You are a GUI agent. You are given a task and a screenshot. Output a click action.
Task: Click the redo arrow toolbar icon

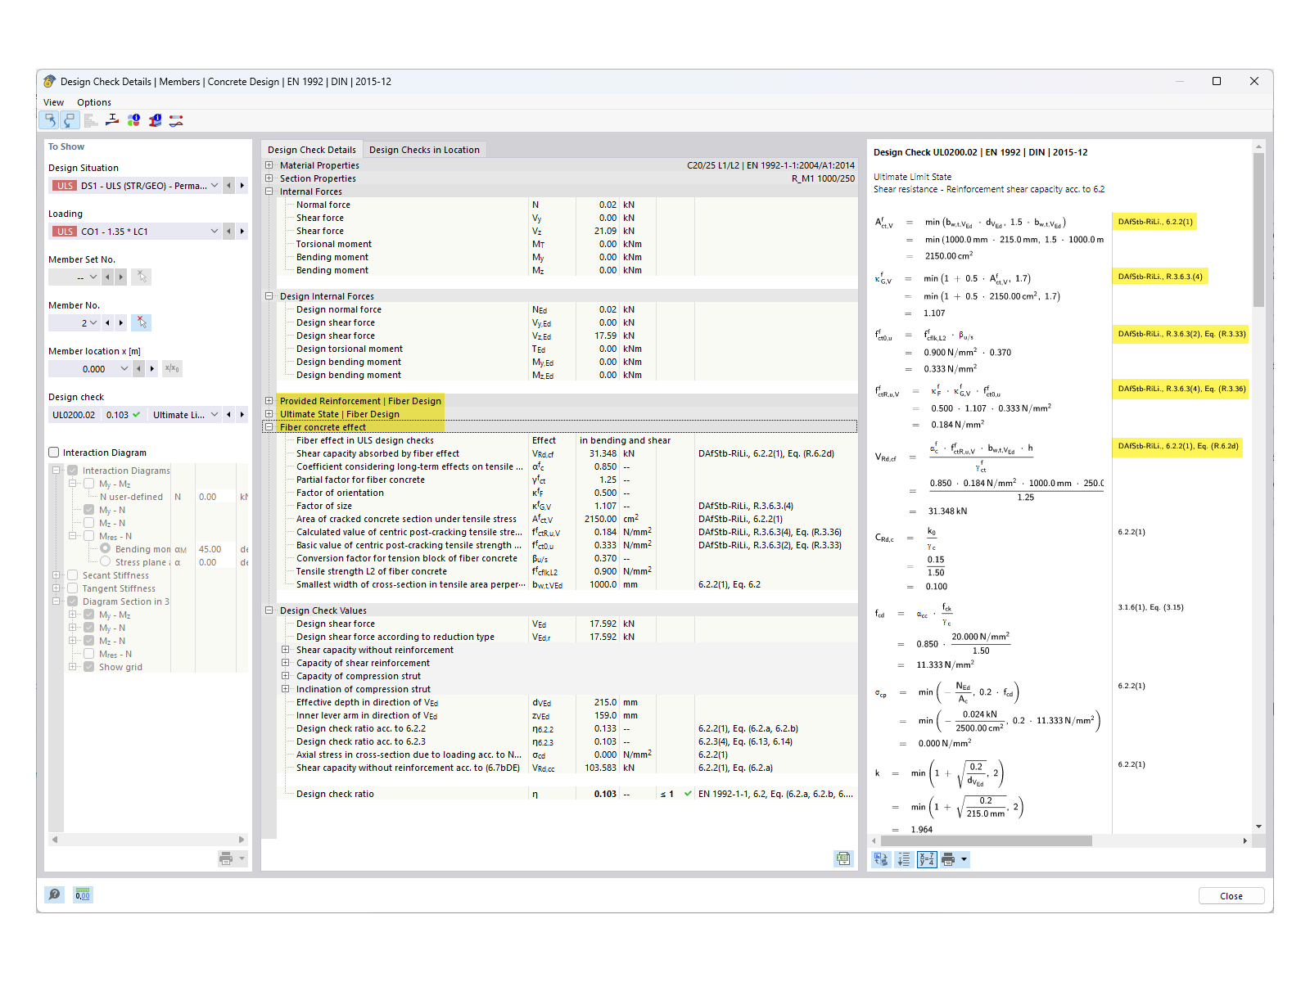coord(70,120)
